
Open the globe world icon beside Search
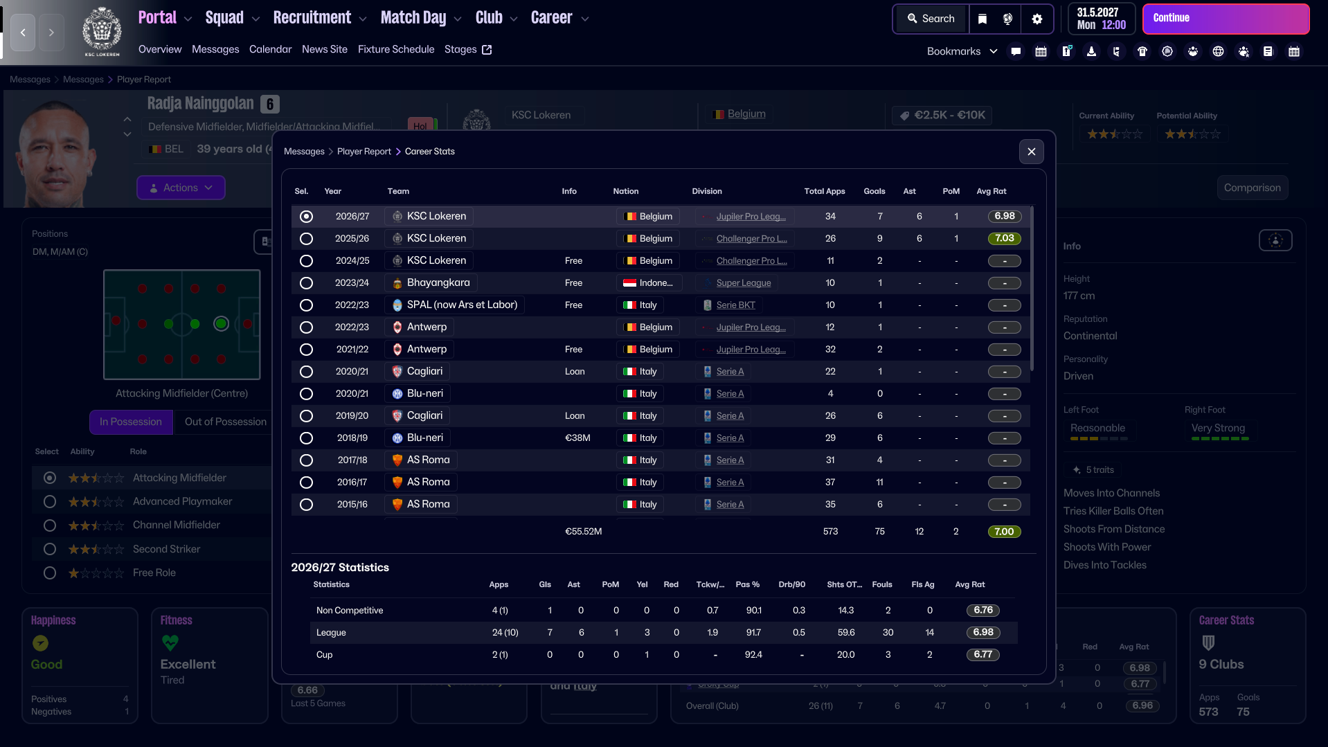(1008, 19)
